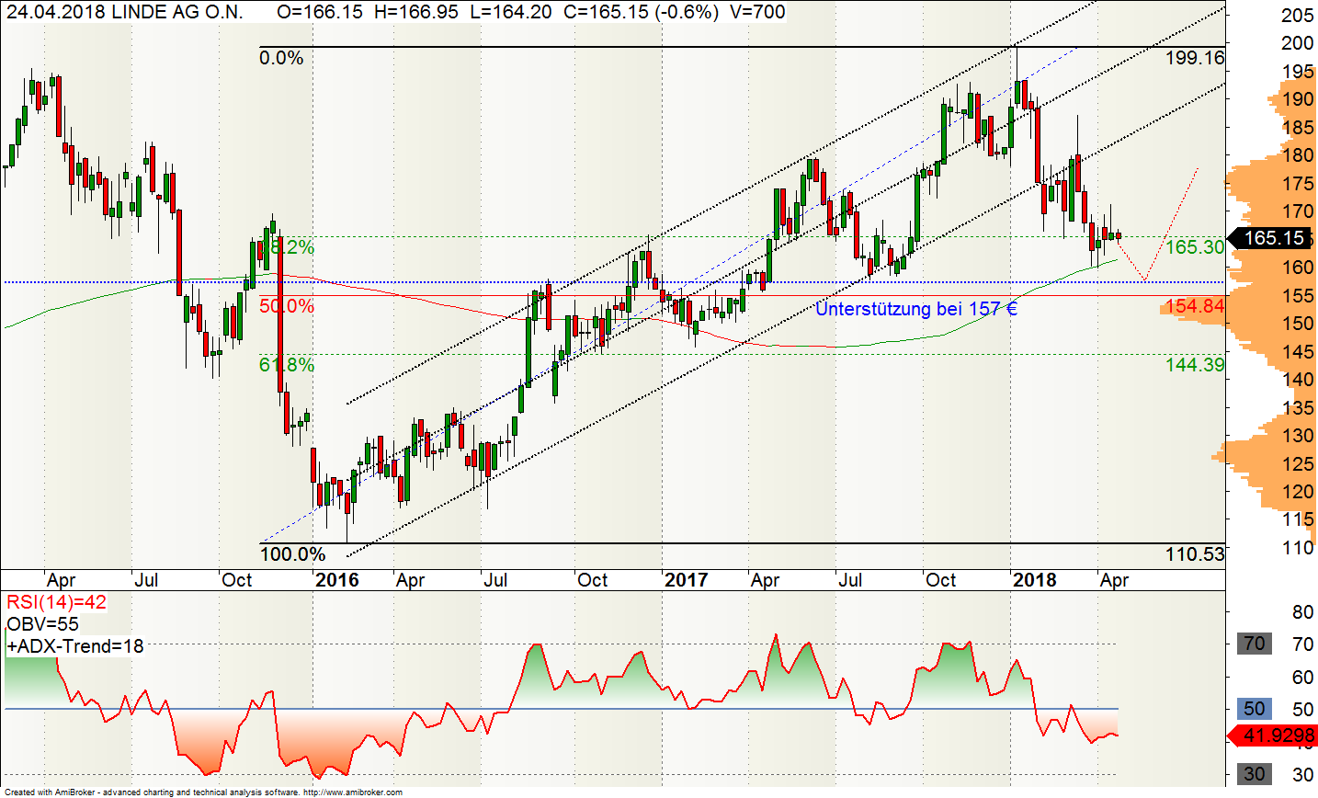
Task: Click the gray "70" overbought level box
Action: [1255, 644]
